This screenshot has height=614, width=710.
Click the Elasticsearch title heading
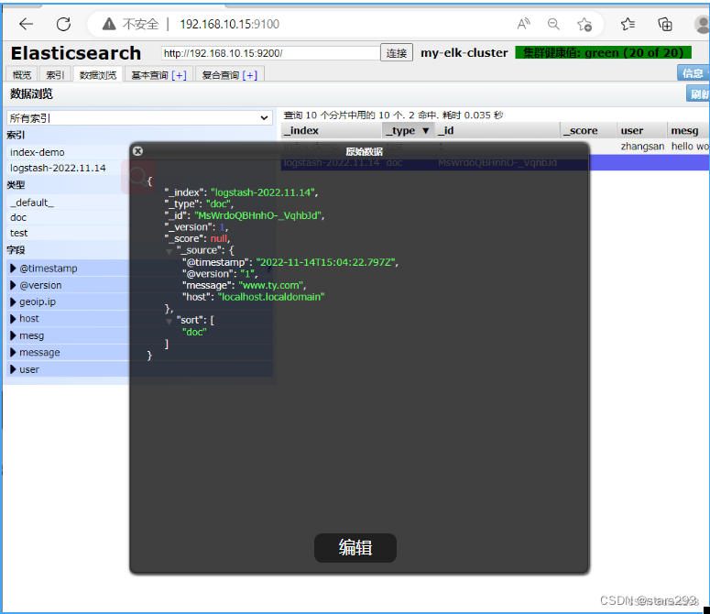tap(76, 53)
